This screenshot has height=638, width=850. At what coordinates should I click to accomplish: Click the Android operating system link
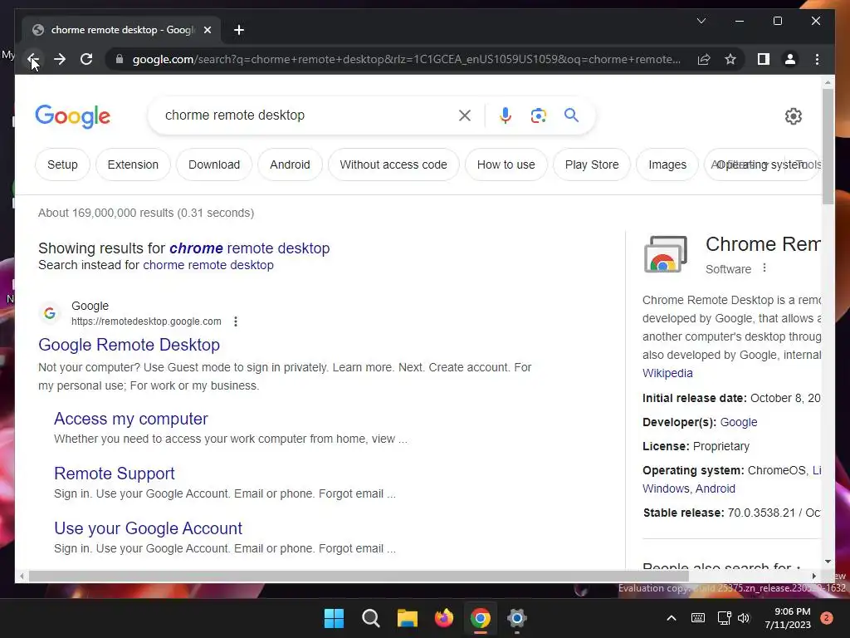pos(715,488)
